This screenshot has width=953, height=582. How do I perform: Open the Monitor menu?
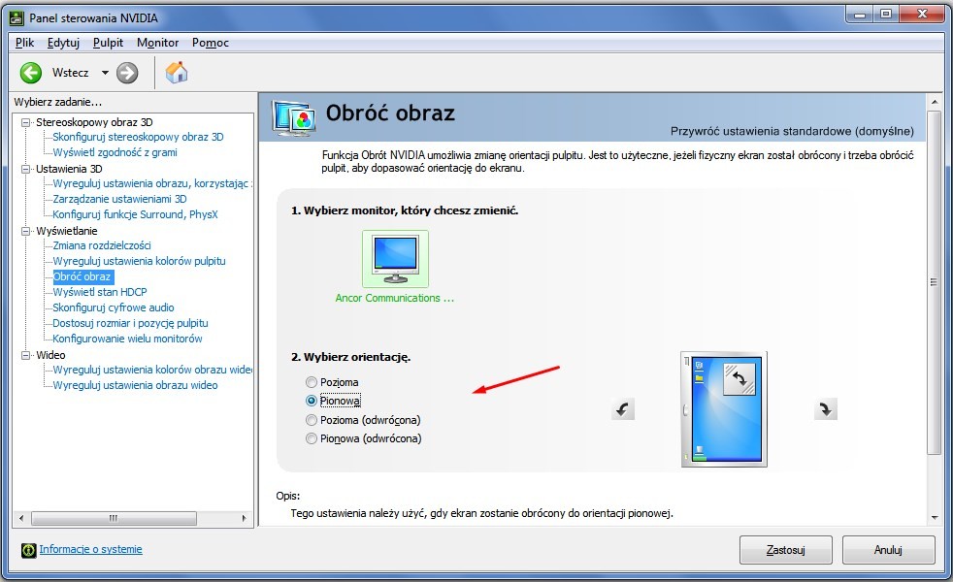[x=157, y=43]
